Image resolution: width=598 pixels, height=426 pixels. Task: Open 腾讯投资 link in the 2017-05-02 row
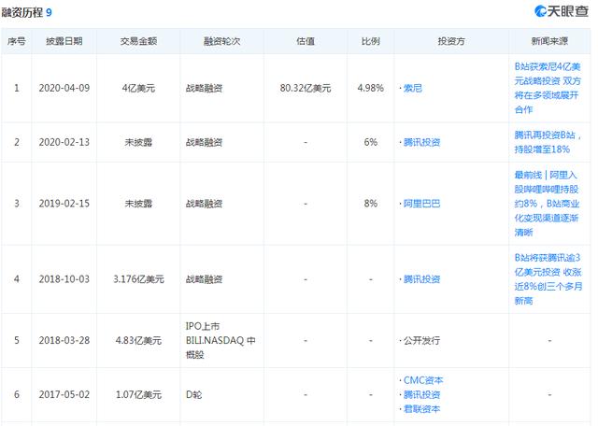[421, 395]
